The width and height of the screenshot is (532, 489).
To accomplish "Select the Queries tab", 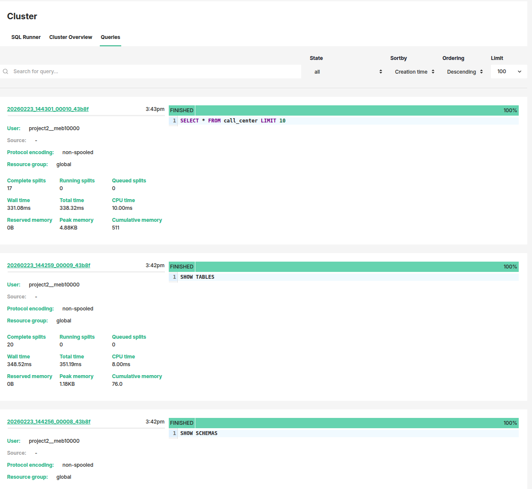I will click(110, 37).
